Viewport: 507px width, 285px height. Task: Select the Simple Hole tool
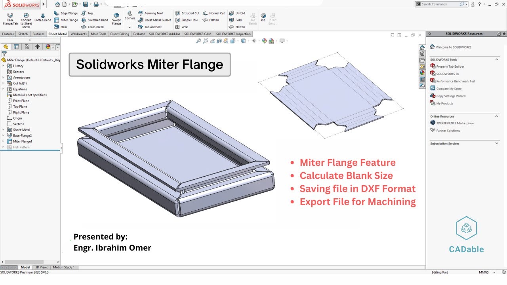pos(187,20)
